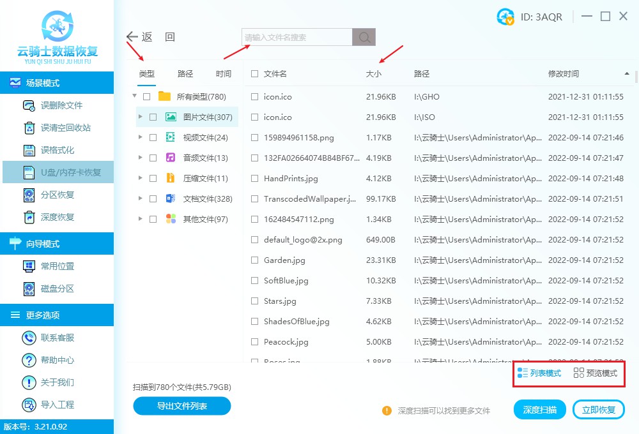Switch to the 时间 tab

tap(224, 73)
